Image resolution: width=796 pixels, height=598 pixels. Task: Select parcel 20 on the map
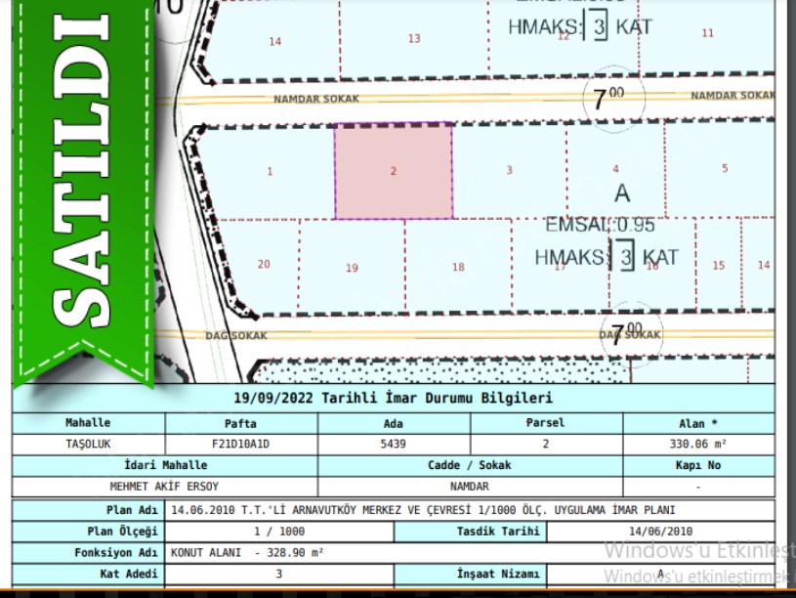click(x=263, y=264)
